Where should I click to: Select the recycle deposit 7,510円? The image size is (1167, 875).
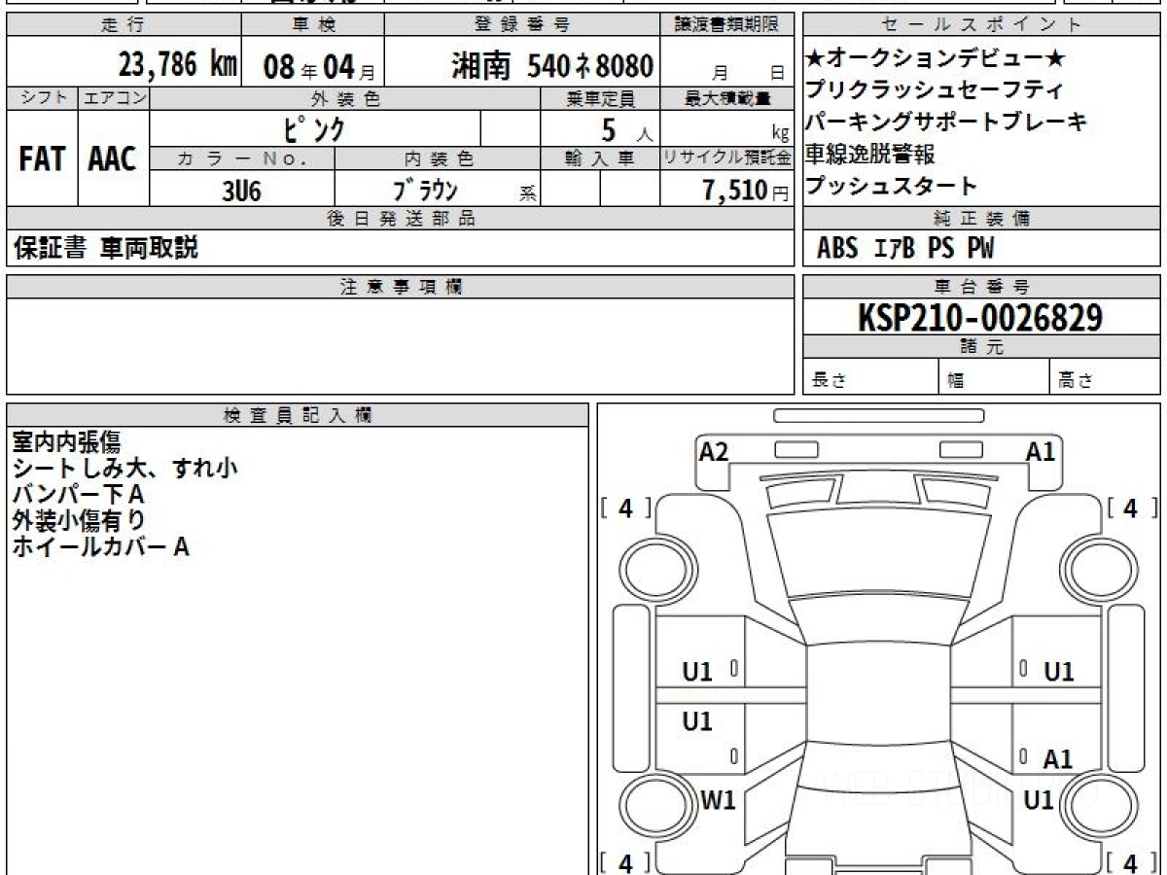tap(746, 190)
